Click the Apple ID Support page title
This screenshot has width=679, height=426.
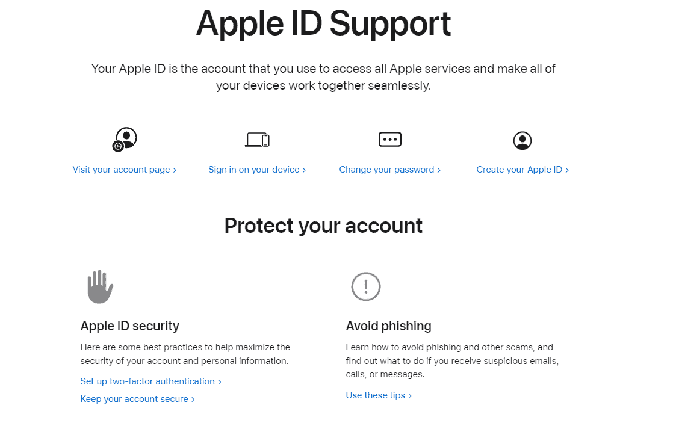[x=323, y=24]
